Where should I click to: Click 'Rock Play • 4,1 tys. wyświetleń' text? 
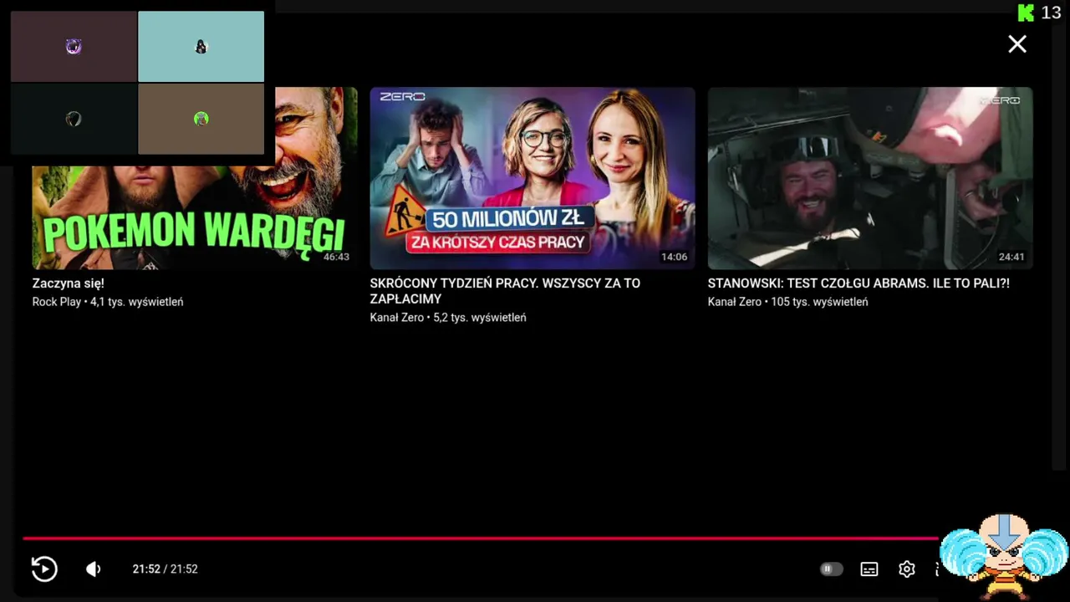(108, 302)
